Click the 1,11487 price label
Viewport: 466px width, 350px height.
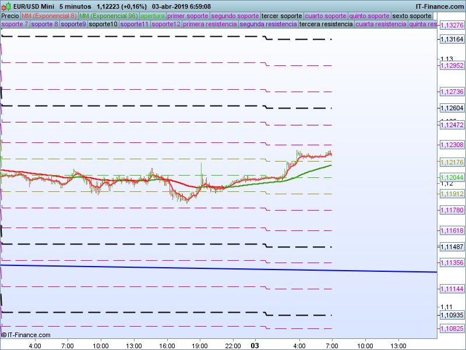click(451, 247)
